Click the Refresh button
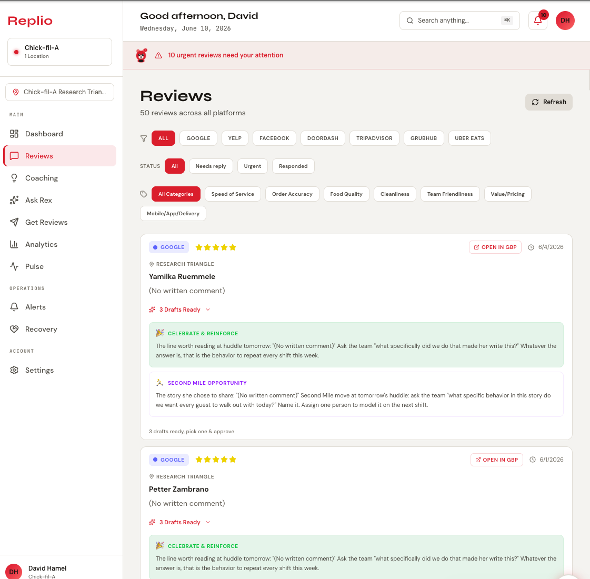This screenshot has width=590, height=579. [548, 102]
